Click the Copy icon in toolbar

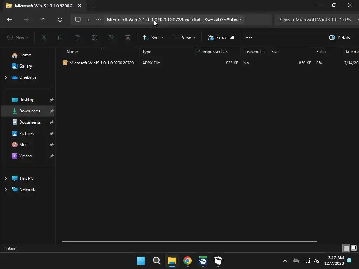(x=60, y=38)
